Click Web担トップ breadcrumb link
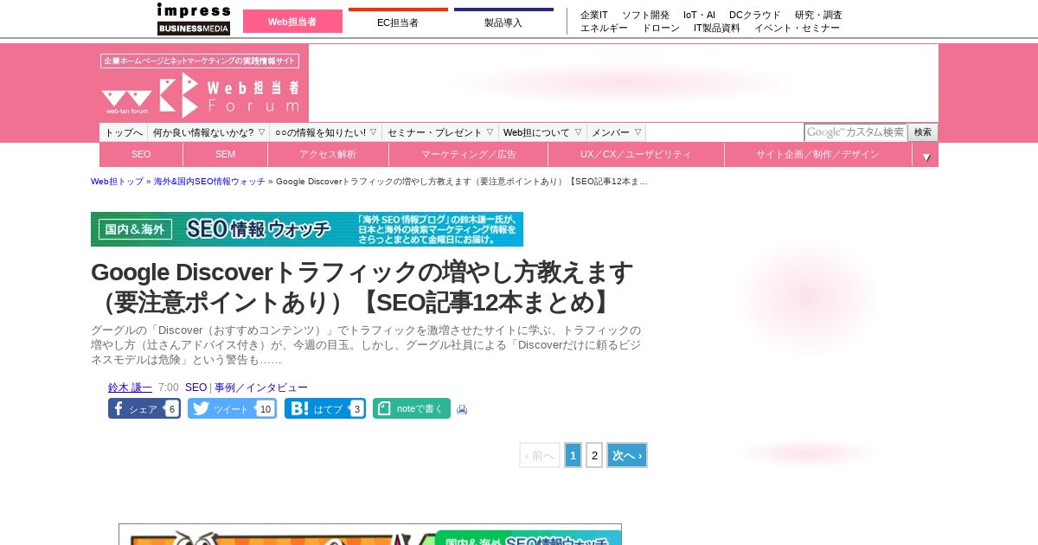The image size is (1038, 545). [x=118, y=182]
